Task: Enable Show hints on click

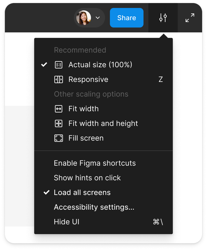Action: [87, 178]
